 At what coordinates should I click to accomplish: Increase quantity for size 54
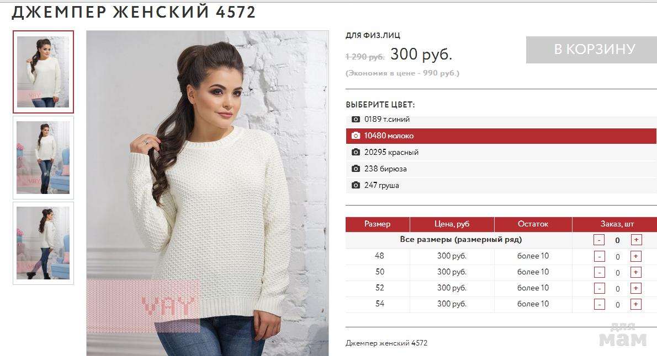(635, 305)
